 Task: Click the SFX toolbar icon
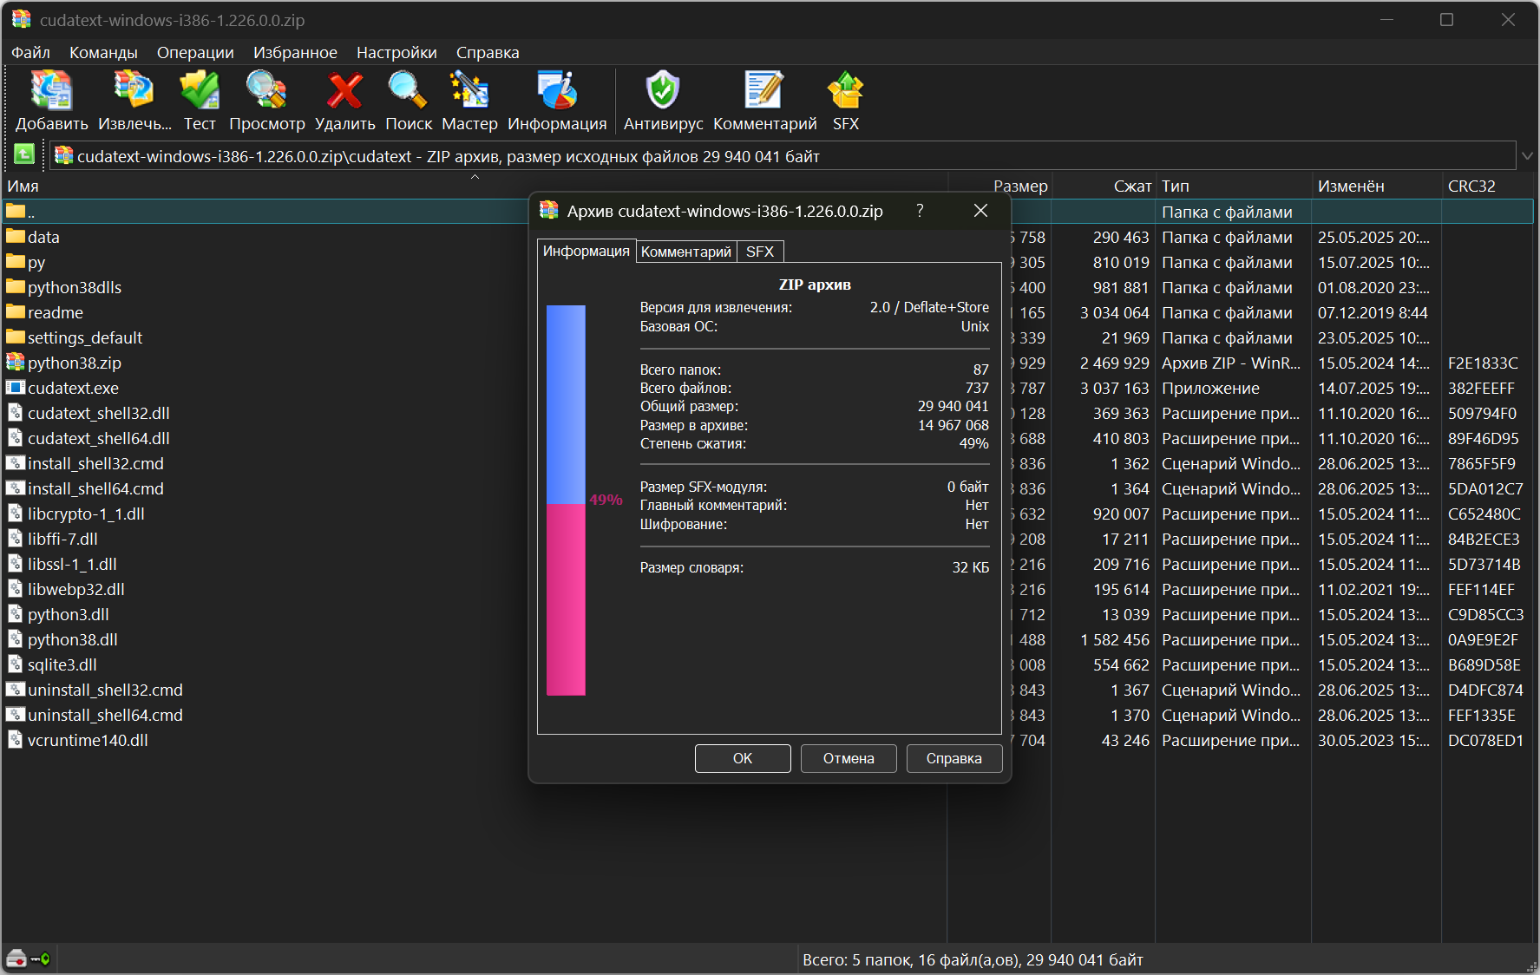click(845, 90)
